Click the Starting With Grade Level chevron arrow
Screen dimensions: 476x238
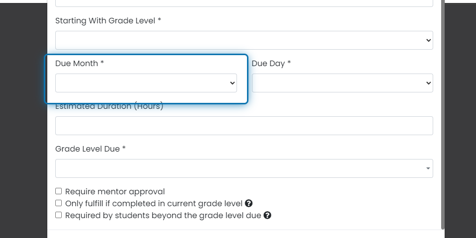429,40
